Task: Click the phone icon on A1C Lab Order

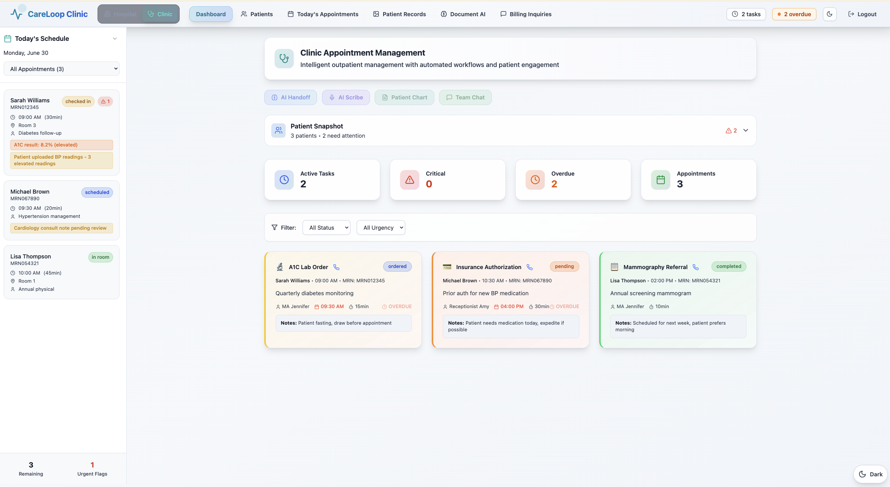Action: click(336, 267)
